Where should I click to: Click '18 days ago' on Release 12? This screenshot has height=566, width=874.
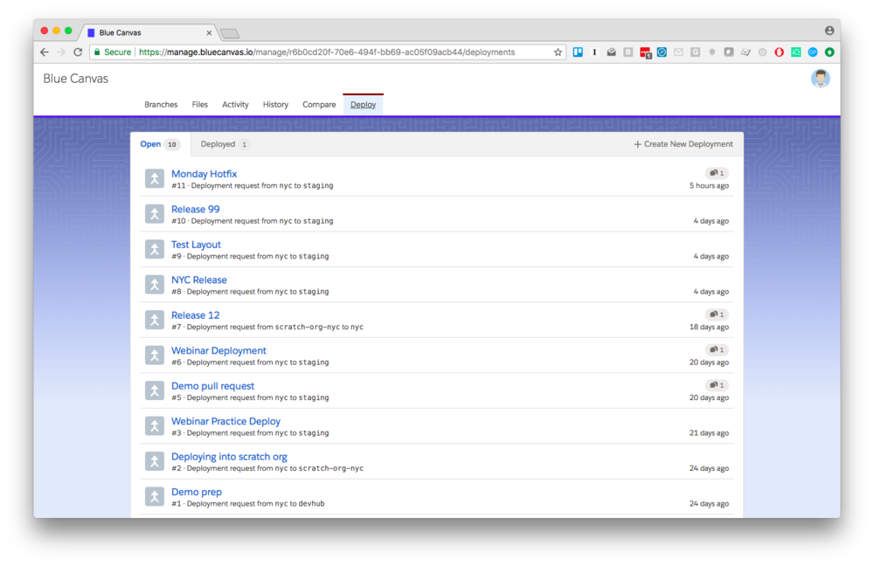point(709,328)
